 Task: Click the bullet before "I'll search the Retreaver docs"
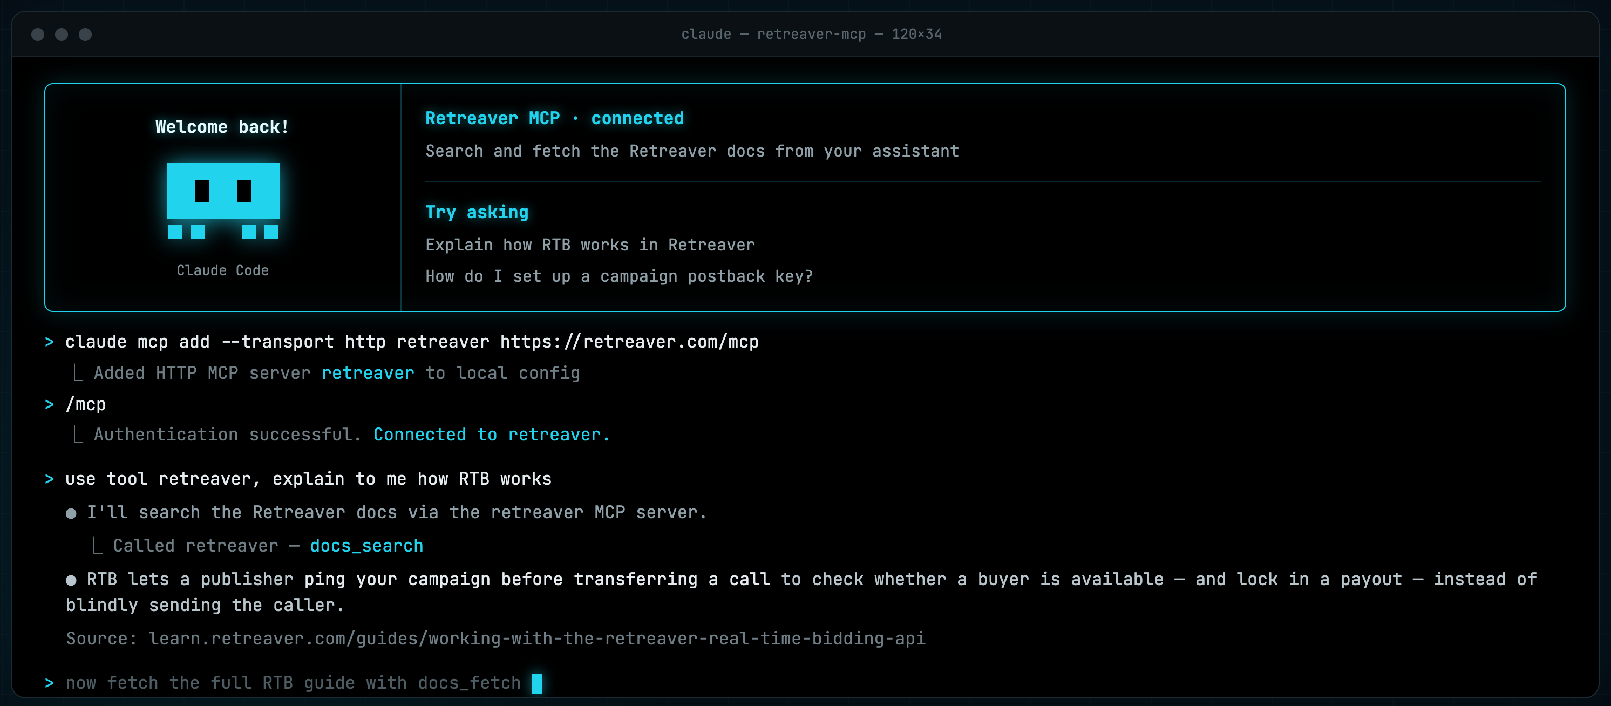coord(71,513)
